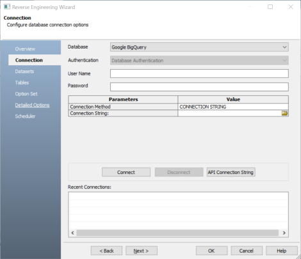
Task: Click right arrow of Recent Connections scrollbar
Action: 284,233
